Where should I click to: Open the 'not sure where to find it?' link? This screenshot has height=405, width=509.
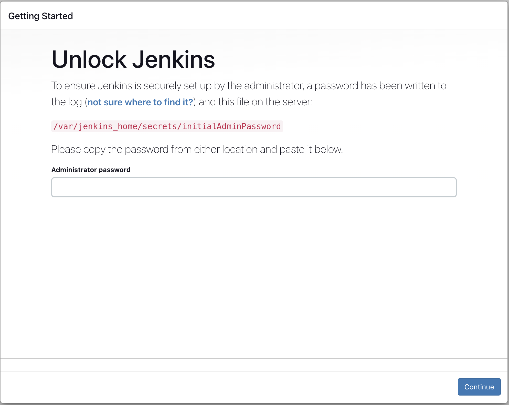tap(140, 102)
